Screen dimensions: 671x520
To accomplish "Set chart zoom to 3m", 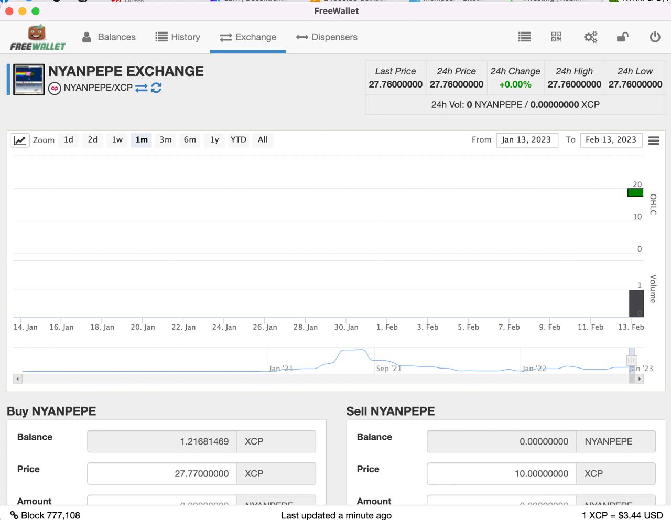I will pos(166,140).
